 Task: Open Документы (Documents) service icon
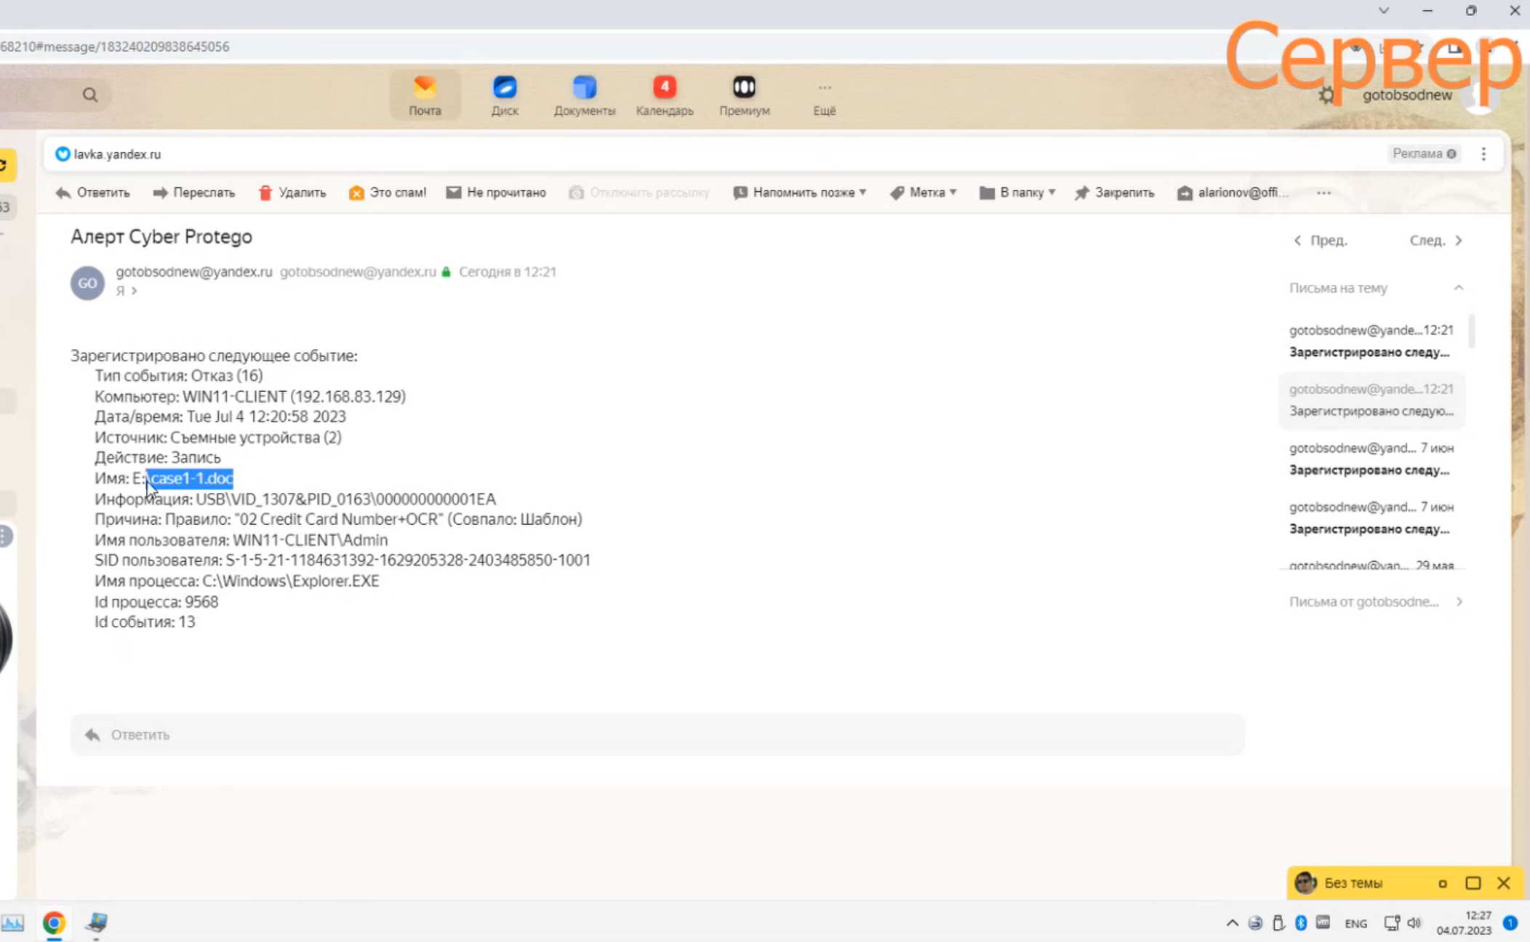(584, 95)
